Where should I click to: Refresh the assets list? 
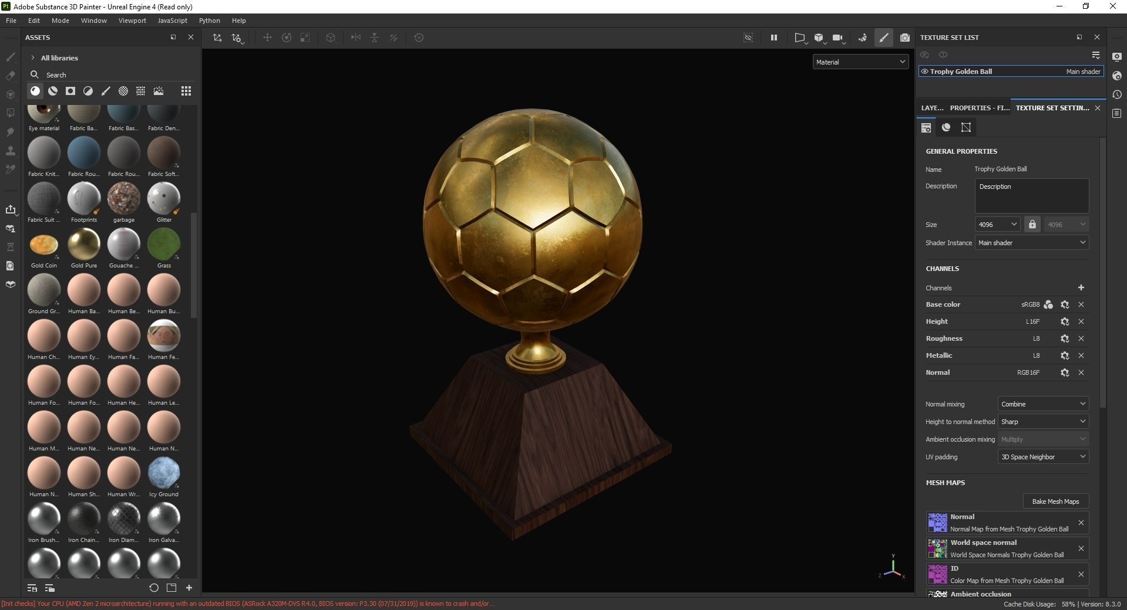[154, 588]
